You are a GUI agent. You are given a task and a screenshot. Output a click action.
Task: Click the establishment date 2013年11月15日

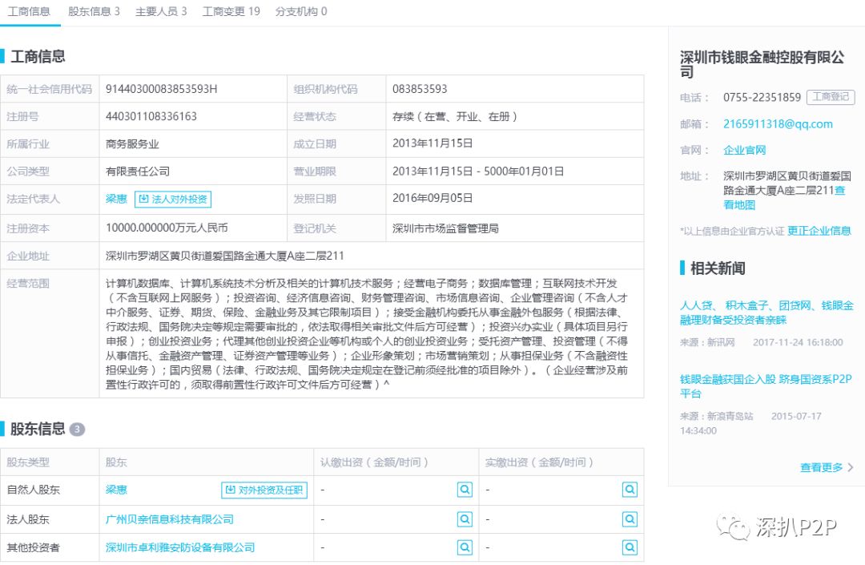[432, 143]
